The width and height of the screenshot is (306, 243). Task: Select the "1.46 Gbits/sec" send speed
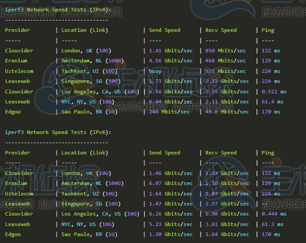click(171, 173)
